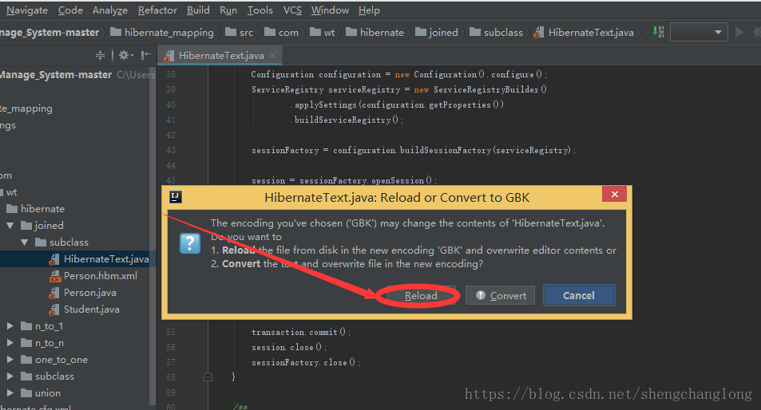This screenshot has width=761, height=410.
Task: Click the scroll from source icon
Action: [x=100, y=55]
